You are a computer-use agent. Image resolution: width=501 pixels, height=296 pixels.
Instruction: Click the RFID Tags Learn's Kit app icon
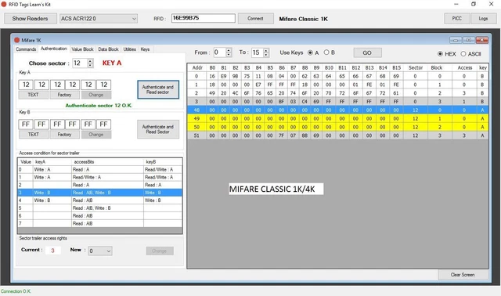point(4,4)
